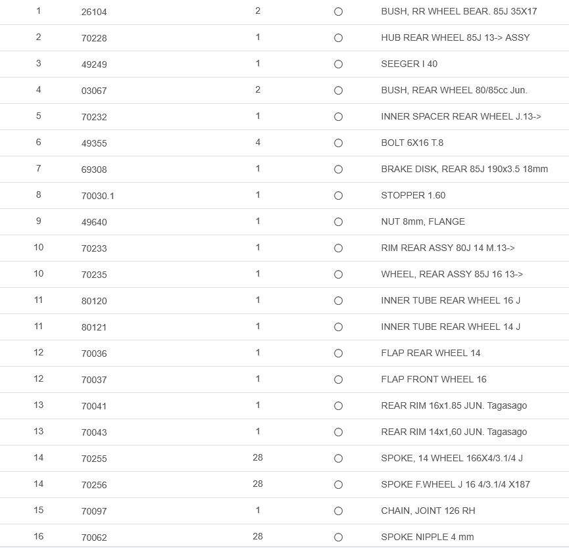Click part number 70235
569x548 pixels.
[x=94, y=275]
